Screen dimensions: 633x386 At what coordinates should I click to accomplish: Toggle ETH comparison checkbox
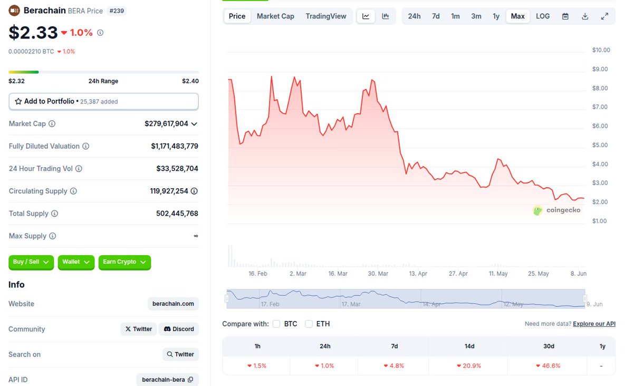(309, 324)
